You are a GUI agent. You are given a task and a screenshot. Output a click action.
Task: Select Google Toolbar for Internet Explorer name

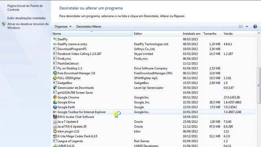point(82,112)
